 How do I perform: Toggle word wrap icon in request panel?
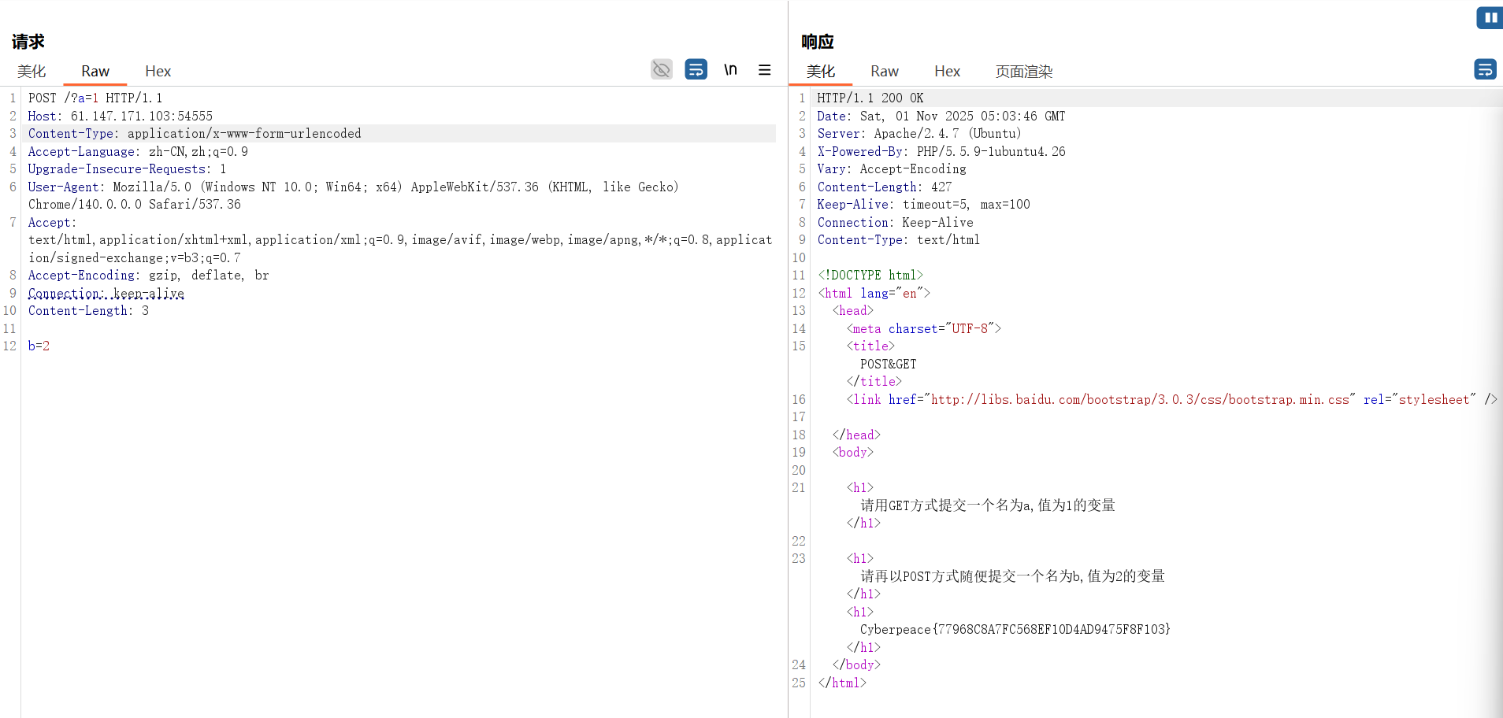click(696, 70)
